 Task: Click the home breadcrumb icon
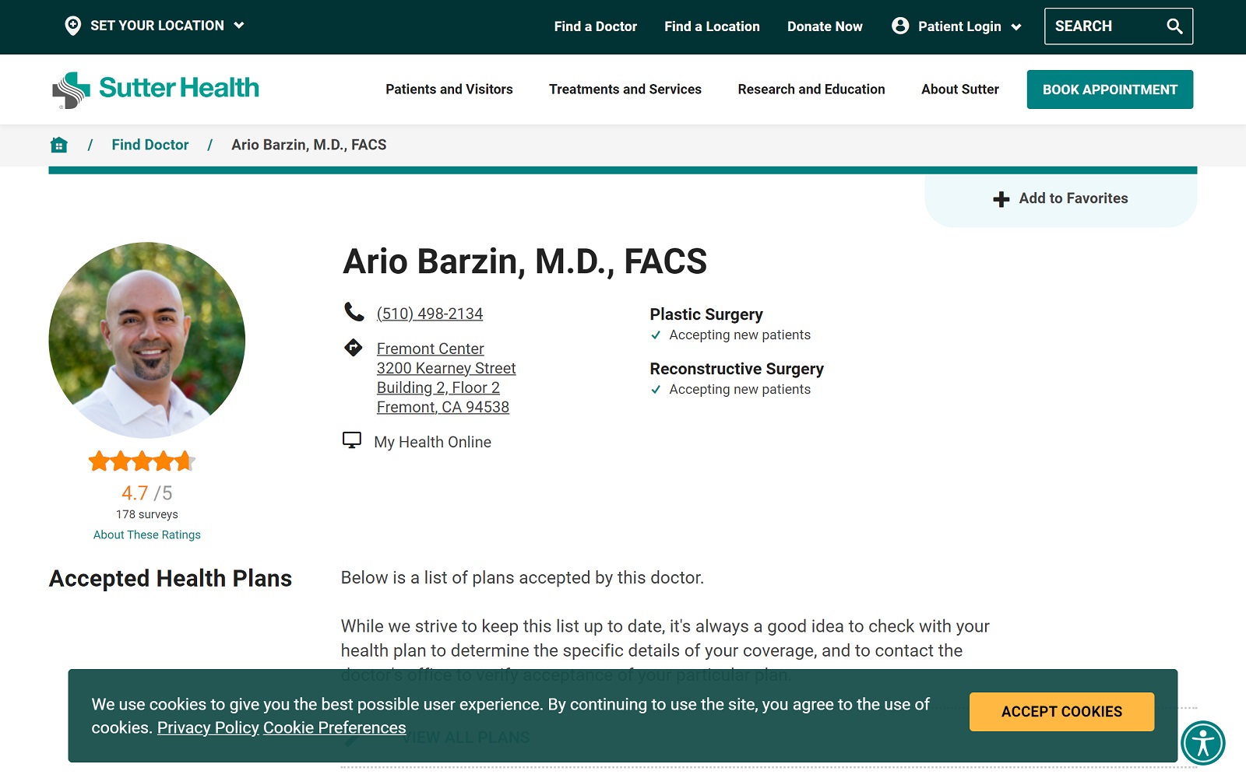tap(58, 145)
